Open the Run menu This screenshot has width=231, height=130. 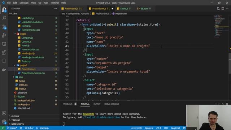point(46,3)
